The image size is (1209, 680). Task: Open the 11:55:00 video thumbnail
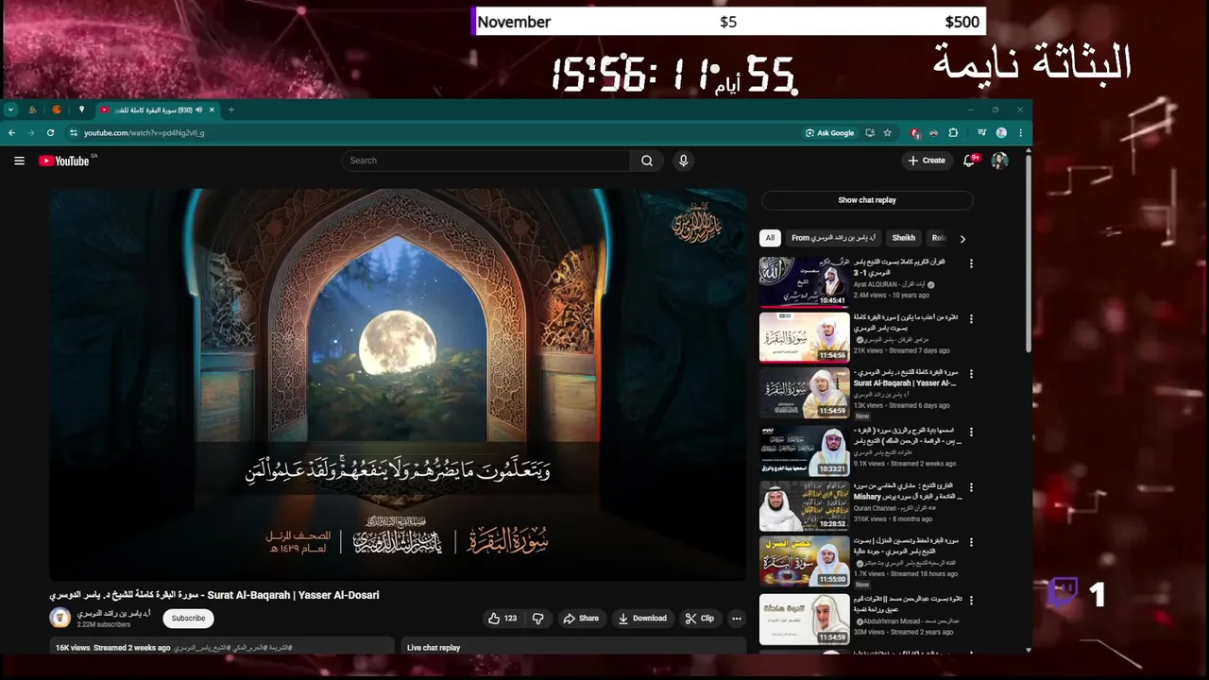[805, 561]
